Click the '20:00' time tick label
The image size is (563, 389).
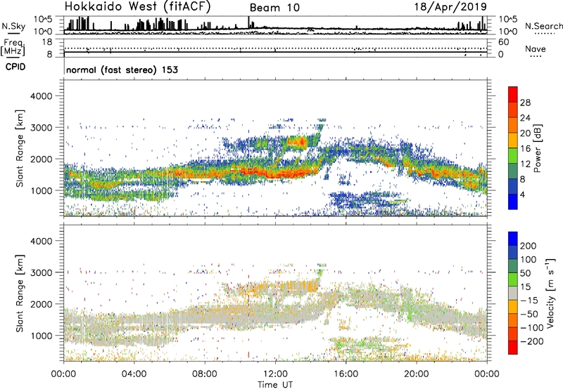click(x=416, y=374)
